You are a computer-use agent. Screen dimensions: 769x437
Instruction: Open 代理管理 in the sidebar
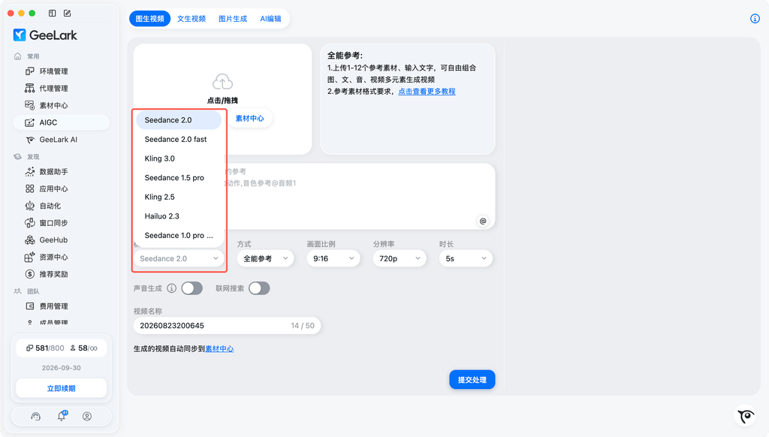click(x=62, y=89)
